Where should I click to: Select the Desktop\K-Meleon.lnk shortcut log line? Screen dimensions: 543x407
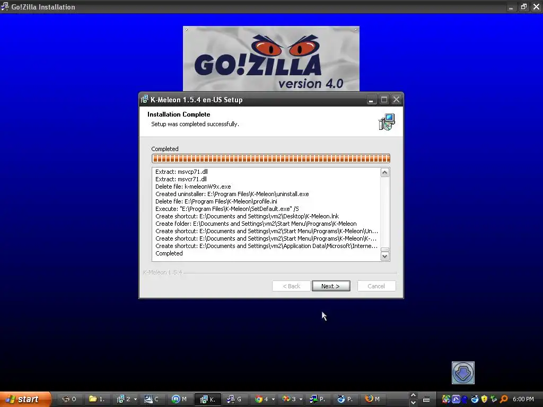pos(247,216)
